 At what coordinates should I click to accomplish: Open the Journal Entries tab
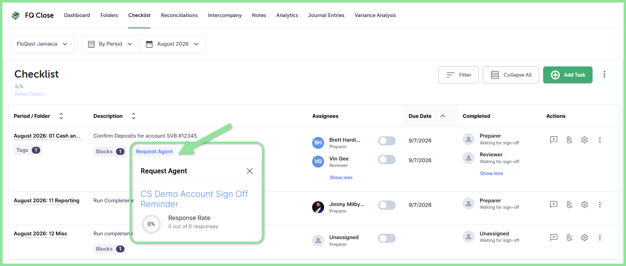point(326,15)
